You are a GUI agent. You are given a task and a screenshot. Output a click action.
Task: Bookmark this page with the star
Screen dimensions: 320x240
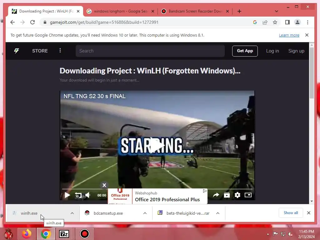[275, 22]
